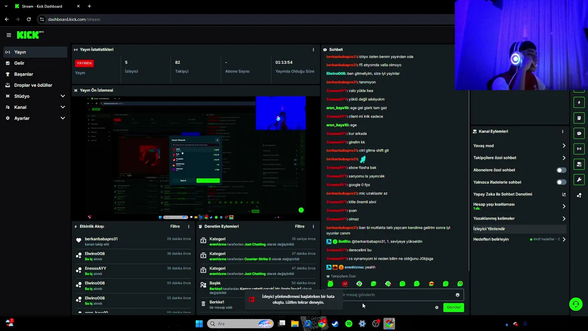
Task: Open Yayın İstatistikleri three-dot menu
Action: [313, 50]
